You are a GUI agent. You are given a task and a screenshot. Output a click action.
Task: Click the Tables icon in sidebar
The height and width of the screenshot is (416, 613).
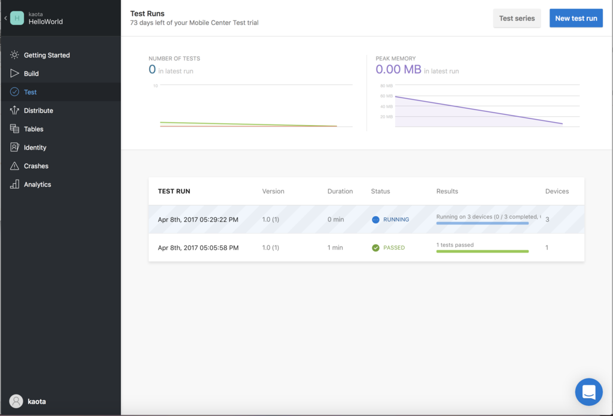(14, 129)
